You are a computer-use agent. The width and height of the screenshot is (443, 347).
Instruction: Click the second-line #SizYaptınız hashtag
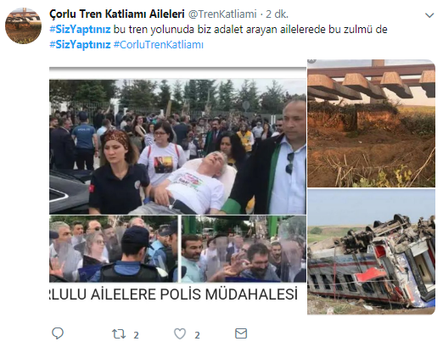click(80, 45)
